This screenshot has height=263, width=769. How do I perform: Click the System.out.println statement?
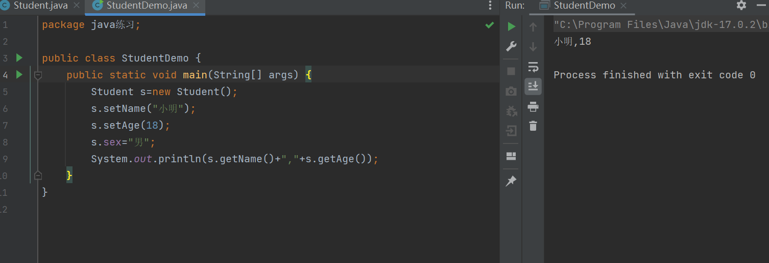[x=235, y=159]
